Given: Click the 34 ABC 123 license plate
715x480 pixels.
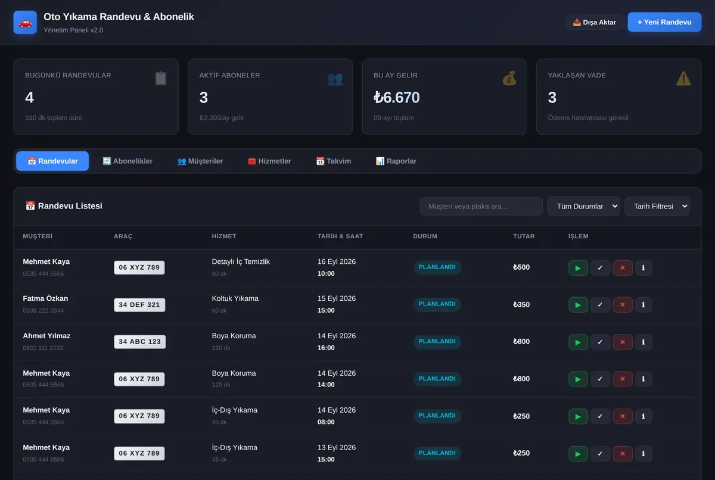Looking at the screenshot, I should click(139, 342).
